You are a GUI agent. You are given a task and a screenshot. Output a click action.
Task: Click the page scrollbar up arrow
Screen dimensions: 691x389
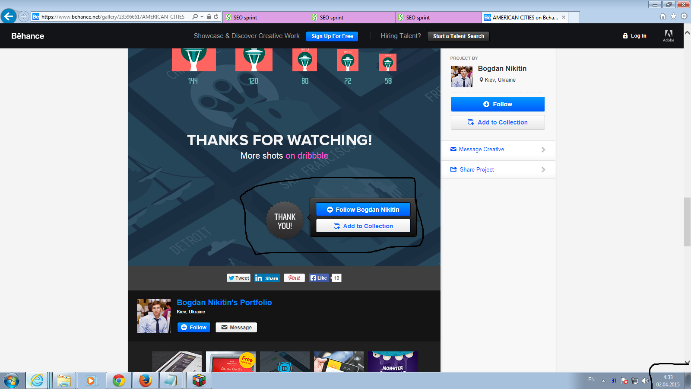click(687, 32)
